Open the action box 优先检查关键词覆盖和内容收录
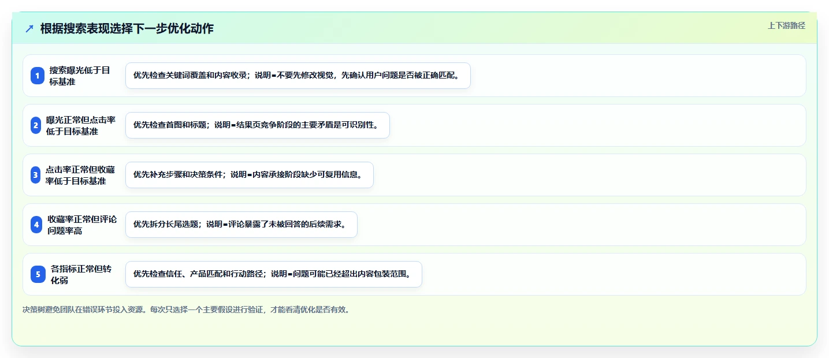The width and height of the screenshot is (829, 358). 298,76
